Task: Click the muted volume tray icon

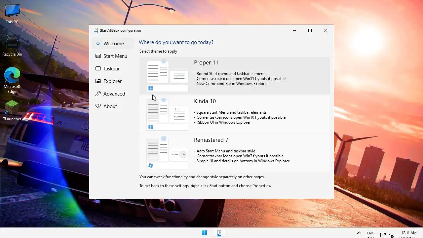Action: click(x=391, y=235)
